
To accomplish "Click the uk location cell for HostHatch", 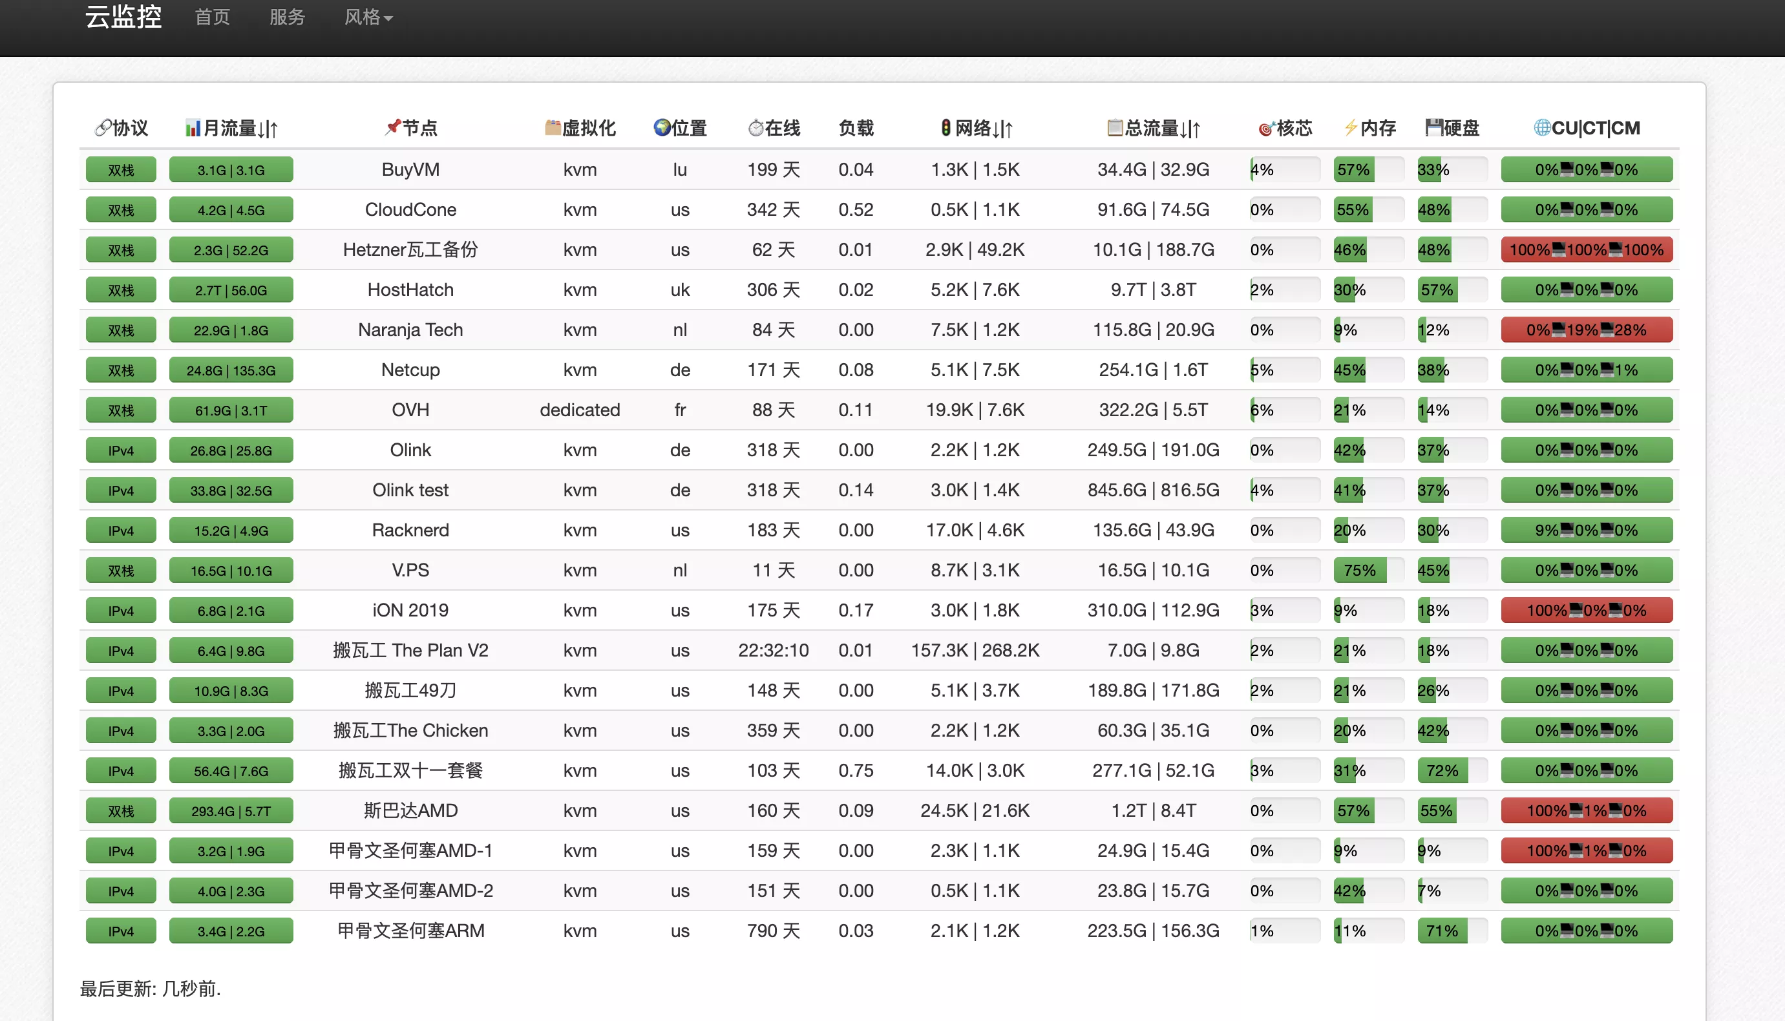I will (x=679, y=290).
